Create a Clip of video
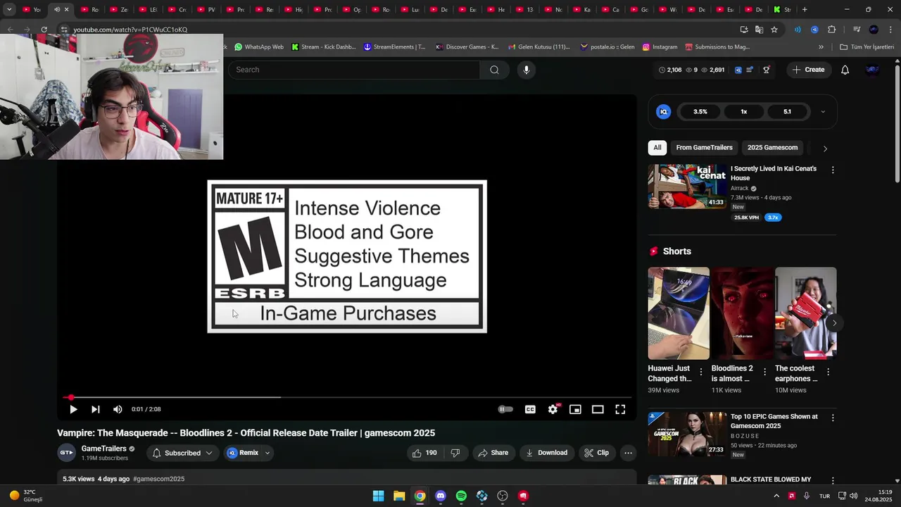Image resolution: width=901 pixels, height=507 pixels. coord(596,453)
